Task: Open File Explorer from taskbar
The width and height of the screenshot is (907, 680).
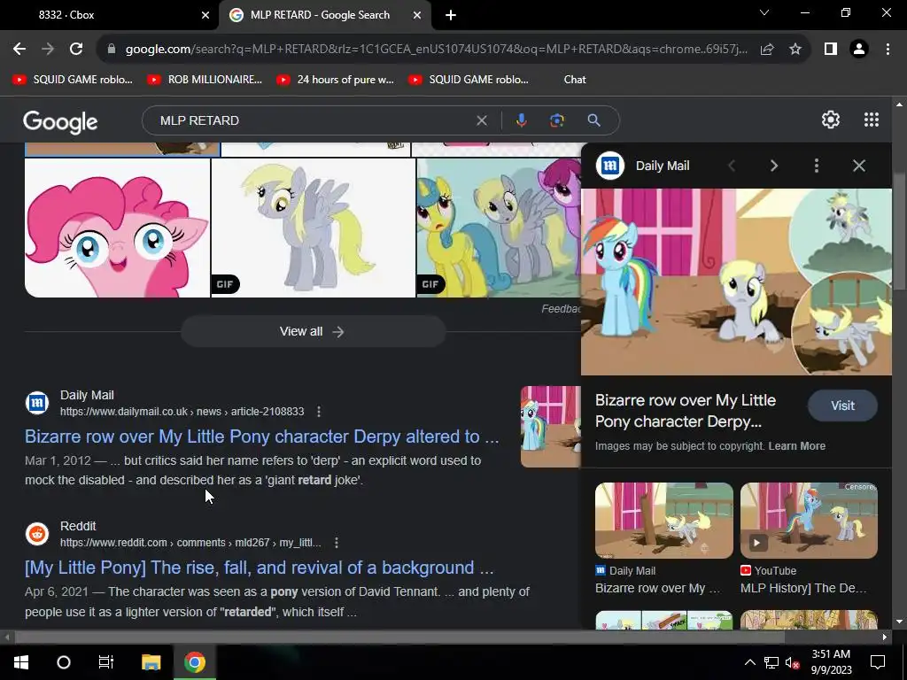Action: click(x=151, y=662)
